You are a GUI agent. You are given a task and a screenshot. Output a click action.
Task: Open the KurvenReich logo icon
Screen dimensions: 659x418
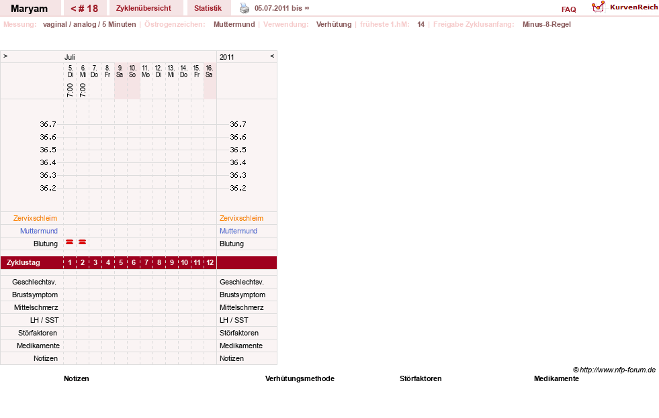click(598, 7)
